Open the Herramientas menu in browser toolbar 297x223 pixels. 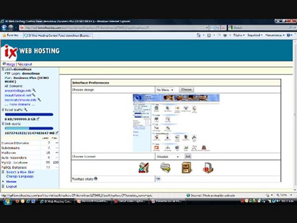click(275, 35)
